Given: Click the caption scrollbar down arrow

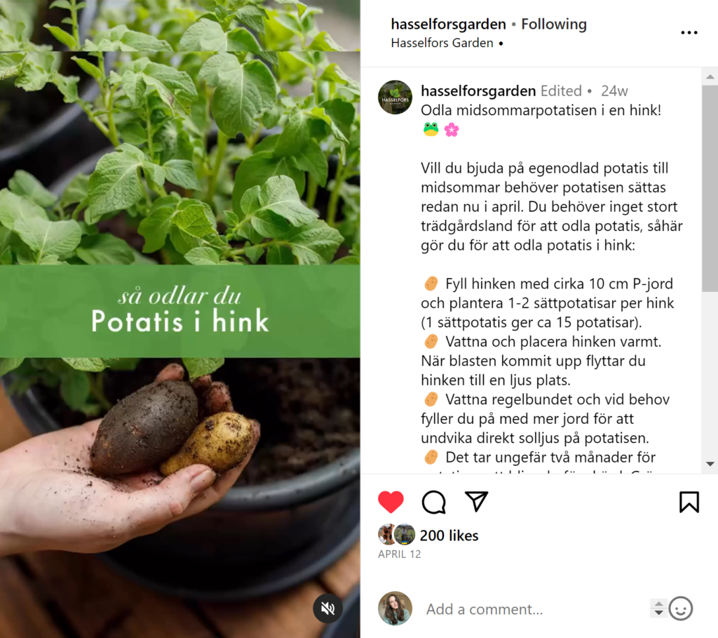Looking at the screenshot, I should [710, 464].
